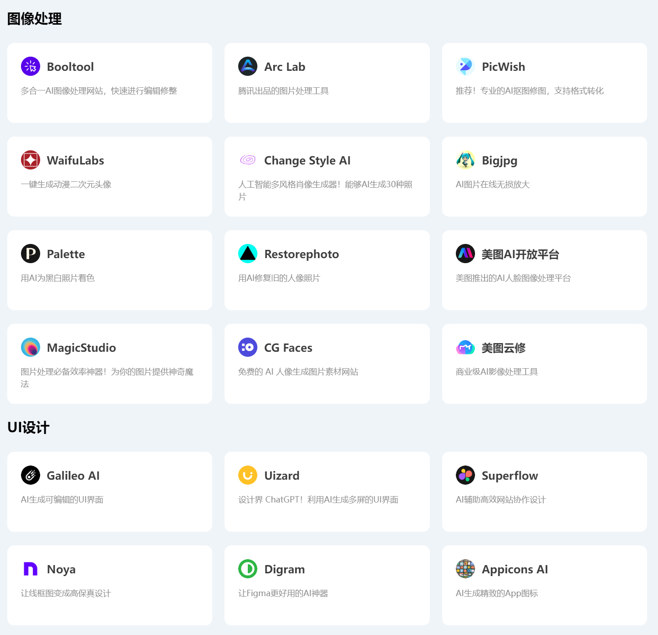658x635 pixels.
Task: Click description '免费的 AI 人像生成图片素材网站'
Action: 298,372
